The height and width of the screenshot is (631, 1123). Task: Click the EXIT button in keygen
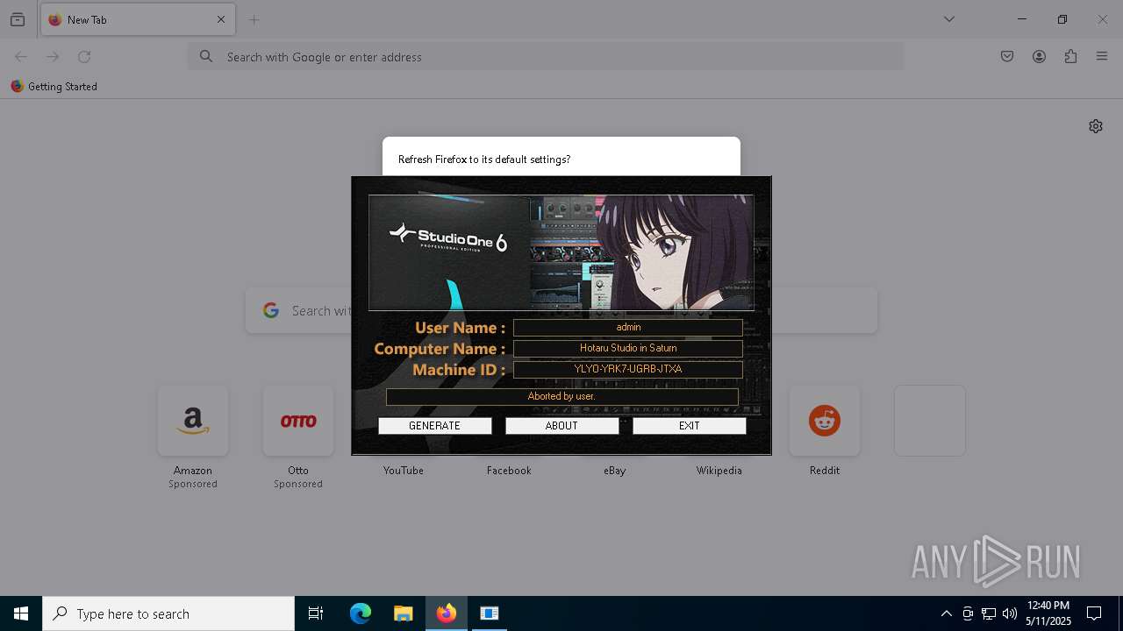point(689,426)
